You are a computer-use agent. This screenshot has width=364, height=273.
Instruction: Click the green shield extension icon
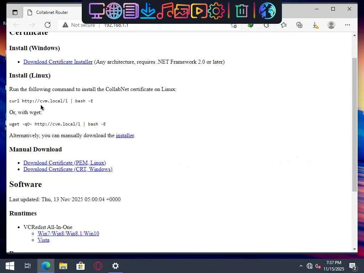click(x=250, y=25)
